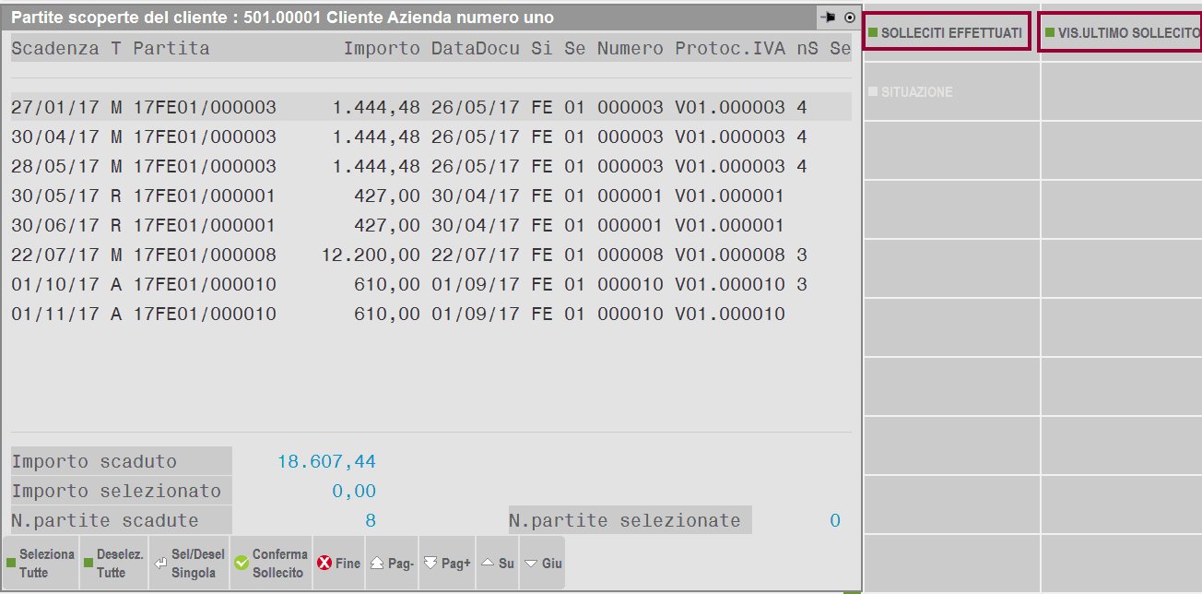Click the green checkmark Conferma Sollecito icon
The width and height of the screenshot is (1202, 594).
click(242, 563)
